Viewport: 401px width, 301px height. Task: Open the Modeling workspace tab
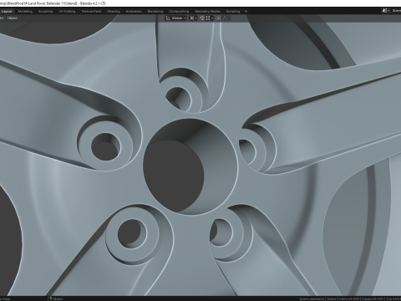25,12
